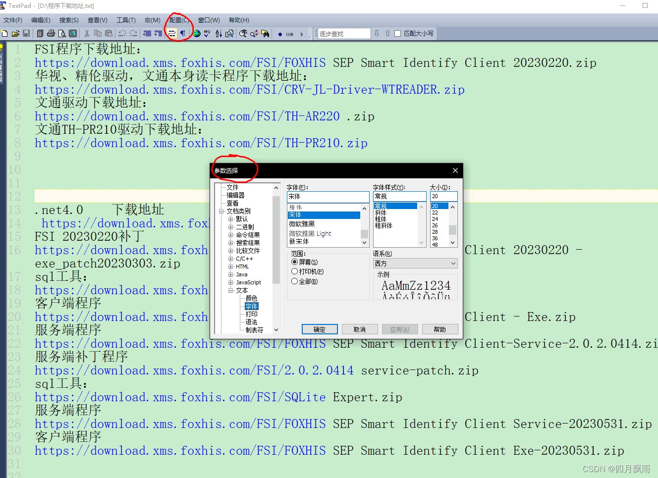Click the Open file folder icon

tap(15, 34)
